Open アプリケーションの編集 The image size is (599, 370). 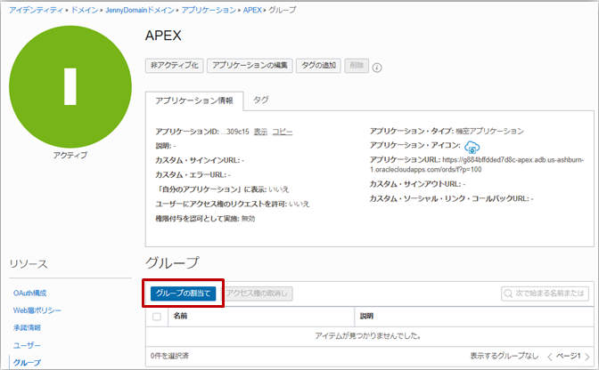pyautogui.click(x=249, y=66)
